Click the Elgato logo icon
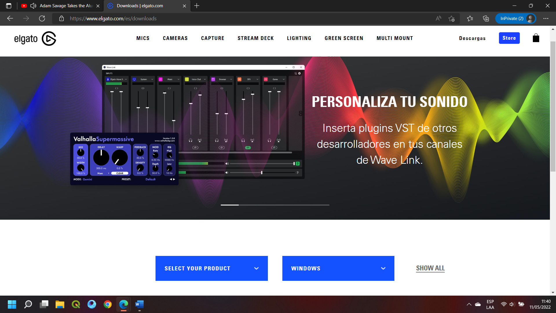 [49, 39]
